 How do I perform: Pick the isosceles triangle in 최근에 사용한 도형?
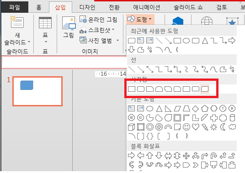(x=205, y=41)
